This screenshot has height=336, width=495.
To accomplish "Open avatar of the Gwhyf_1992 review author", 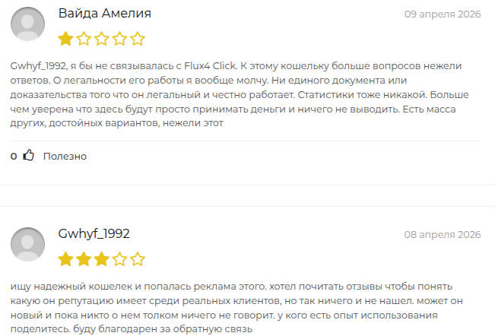I will point(28,244).
